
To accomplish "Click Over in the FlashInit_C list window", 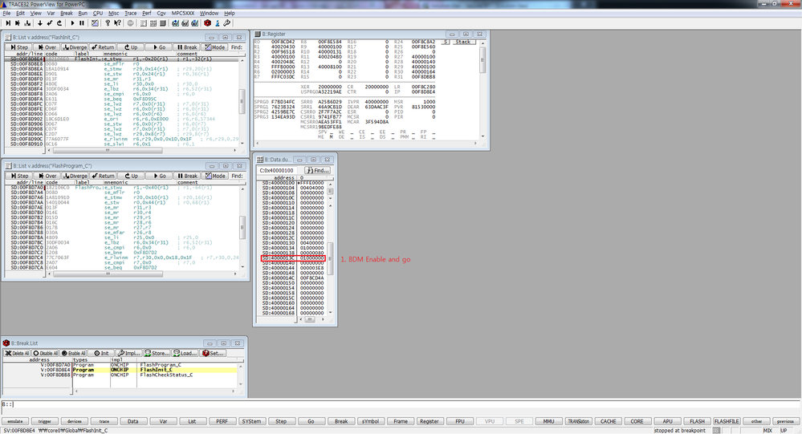I will click(47, 47).
